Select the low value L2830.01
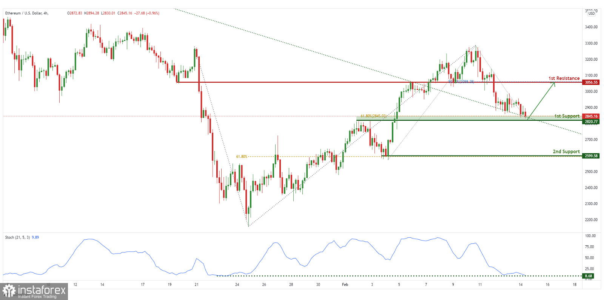 108,13
